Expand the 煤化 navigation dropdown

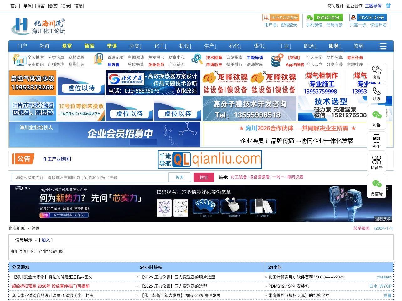pyautogui.click(x=260, y=46)
